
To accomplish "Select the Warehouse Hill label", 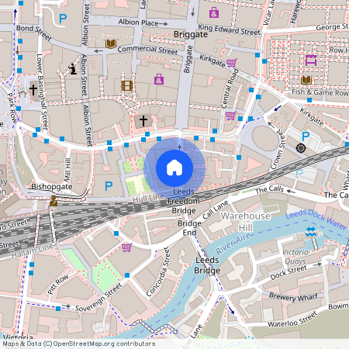I will point(245,222).
